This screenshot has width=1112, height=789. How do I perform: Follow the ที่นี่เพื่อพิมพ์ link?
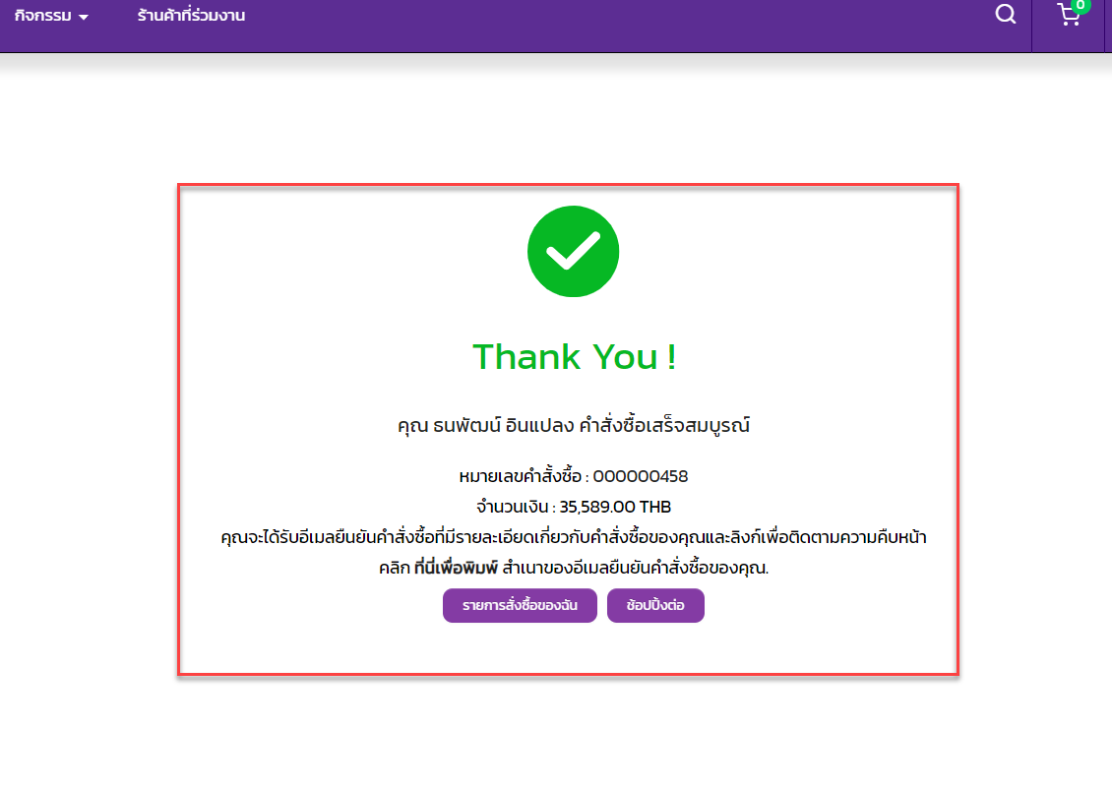(x=457, y=569)
